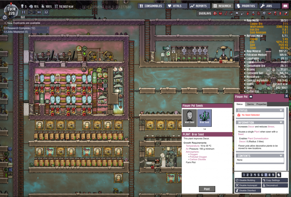Expand the Edible resource category
The image size is (291, 197).
(245, 84)
